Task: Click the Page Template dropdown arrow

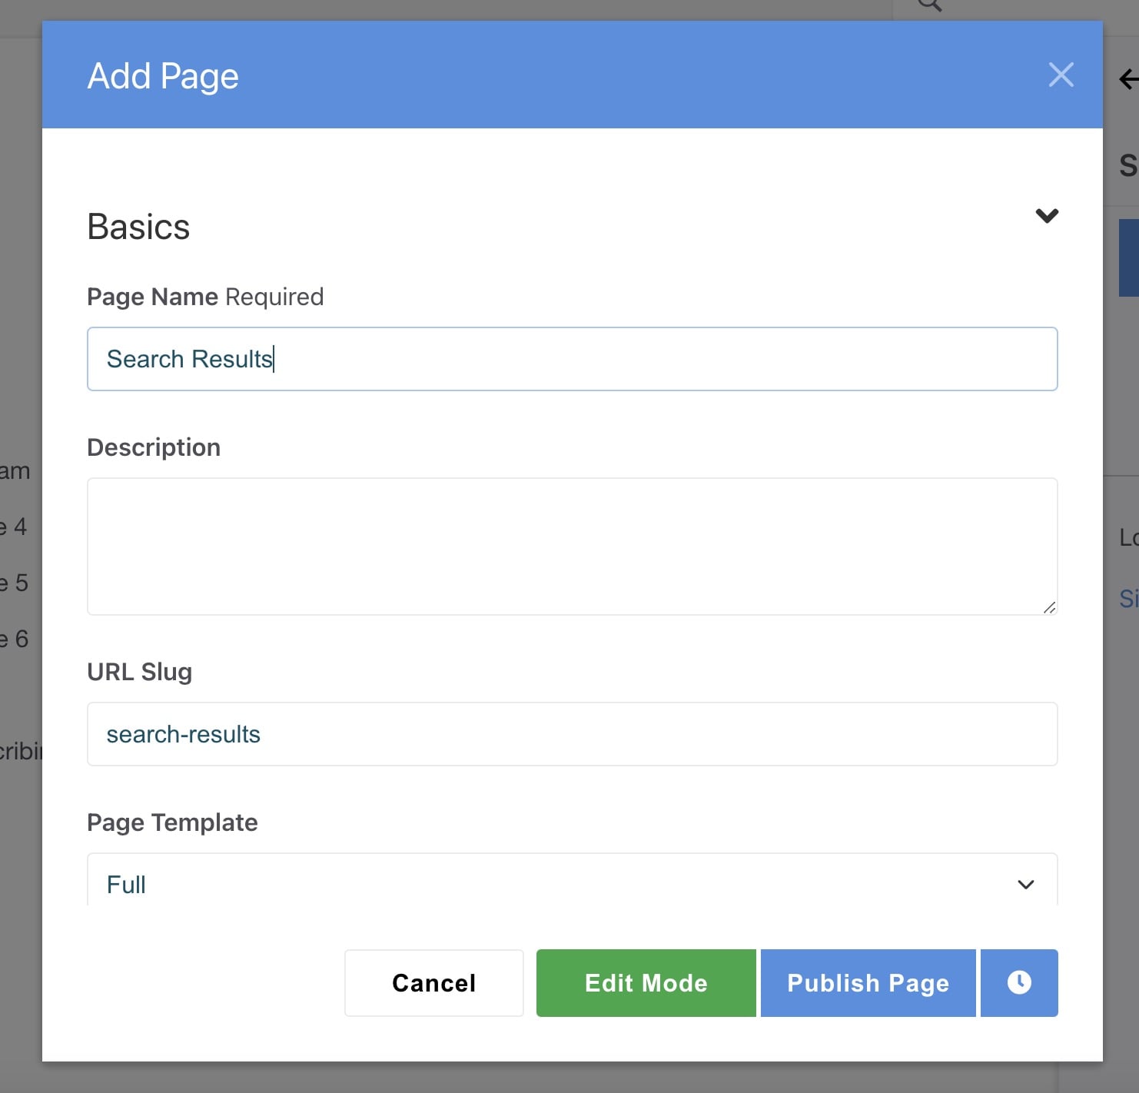Action: click(1025, 885)
